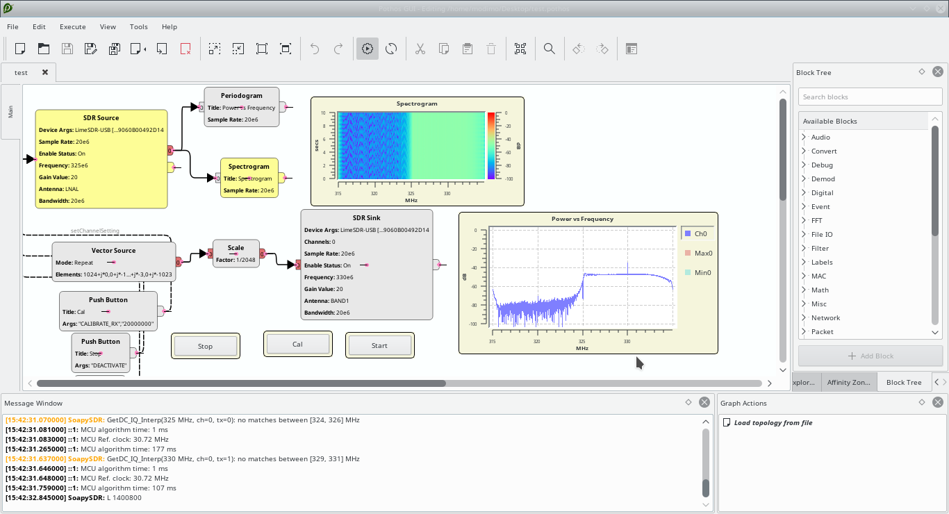The image size is (949, 514).
Task: Open the Tools menu
Action: tap(139, 26)
